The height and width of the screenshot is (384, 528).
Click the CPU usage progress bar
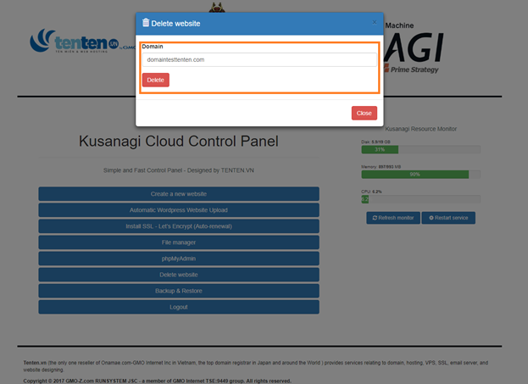click(421, 199)
